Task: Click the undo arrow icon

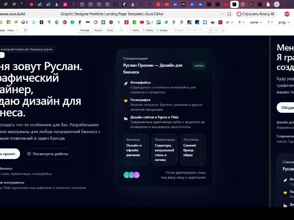Action: [189, 30]
